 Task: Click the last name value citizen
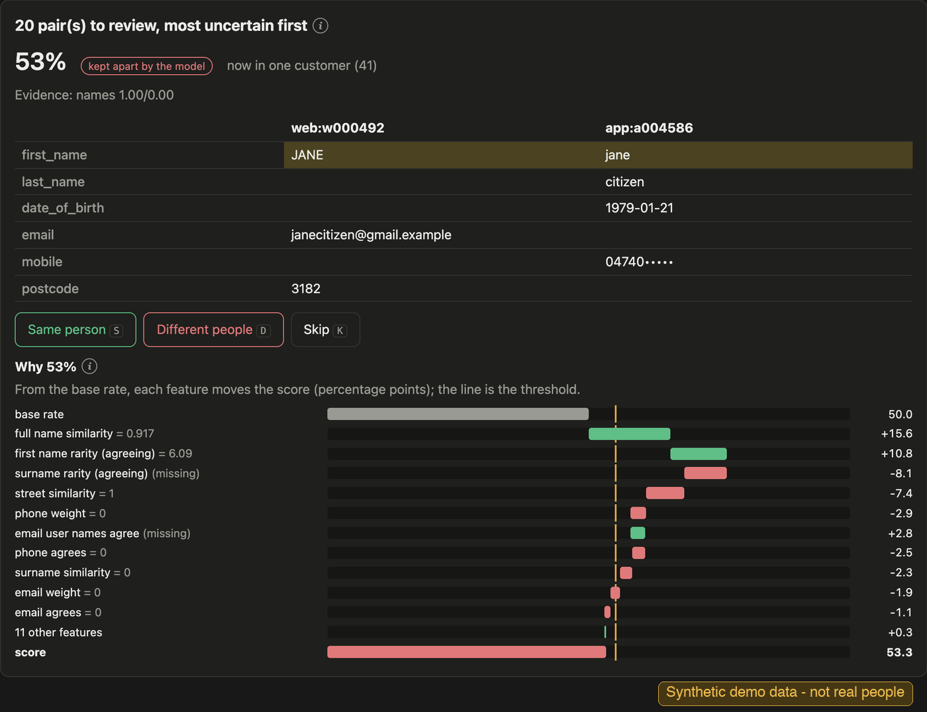click(x=624, y=181)
